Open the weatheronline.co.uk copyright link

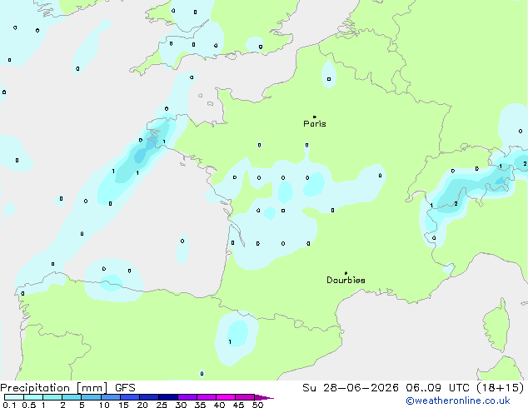point(458,401)
